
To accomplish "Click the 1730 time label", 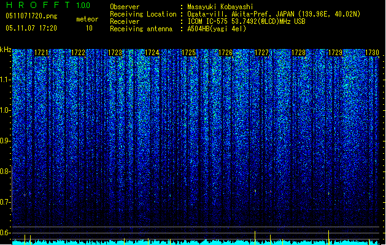I will click(372, 53).
